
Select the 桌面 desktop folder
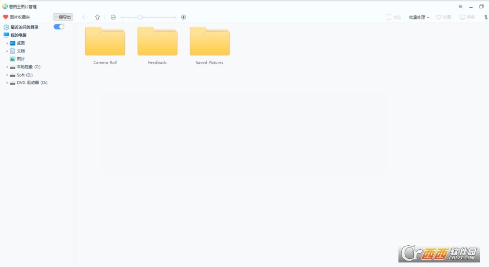[18, 43]
